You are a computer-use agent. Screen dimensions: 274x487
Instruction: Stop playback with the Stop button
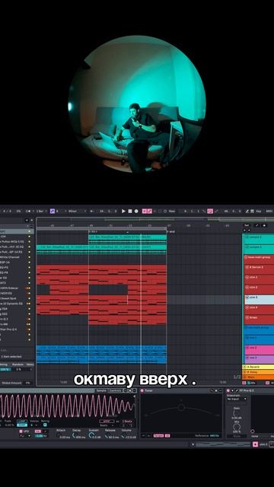[x=130, y=211]
